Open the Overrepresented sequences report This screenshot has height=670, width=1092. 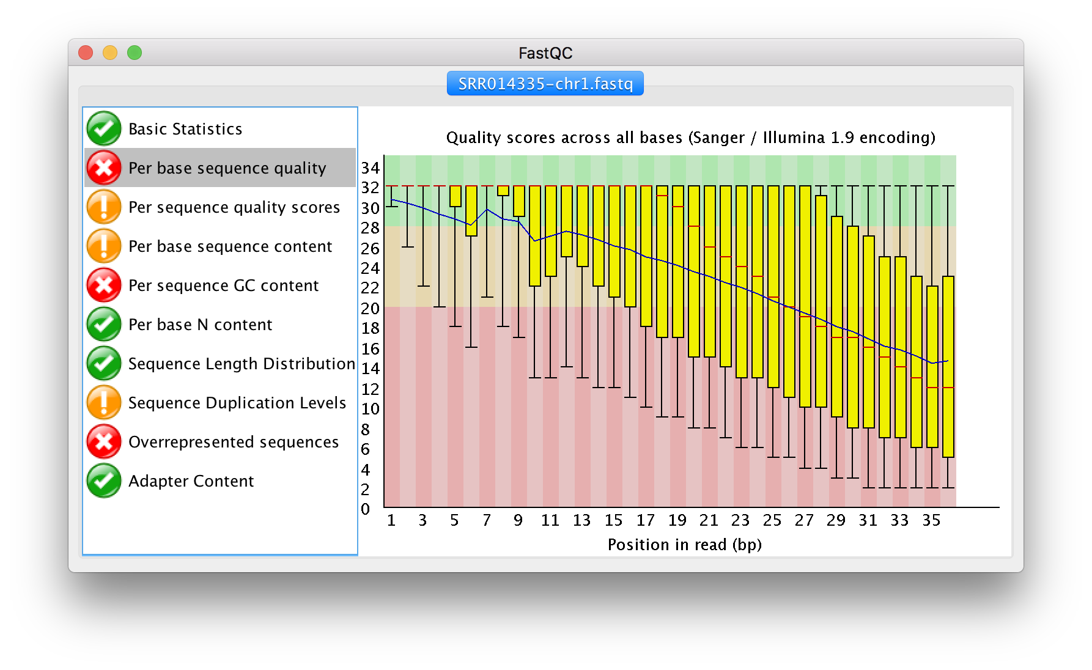[233, 442]
